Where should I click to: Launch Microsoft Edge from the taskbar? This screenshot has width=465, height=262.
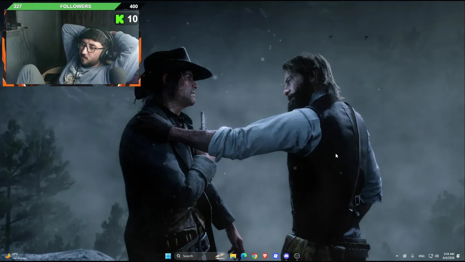click(243, 256)
